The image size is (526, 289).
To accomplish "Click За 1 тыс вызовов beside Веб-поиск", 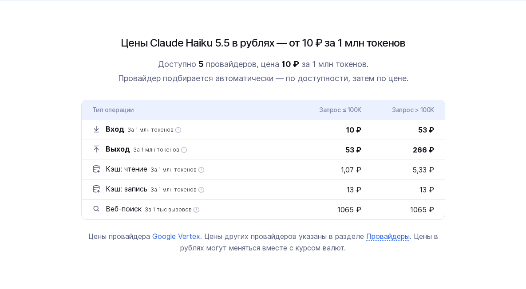I will pos(168,210).
